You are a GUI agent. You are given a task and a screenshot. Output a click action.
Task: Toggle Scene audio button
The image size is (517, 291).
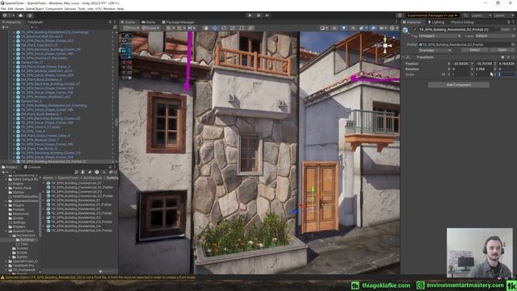click(353, 28)
